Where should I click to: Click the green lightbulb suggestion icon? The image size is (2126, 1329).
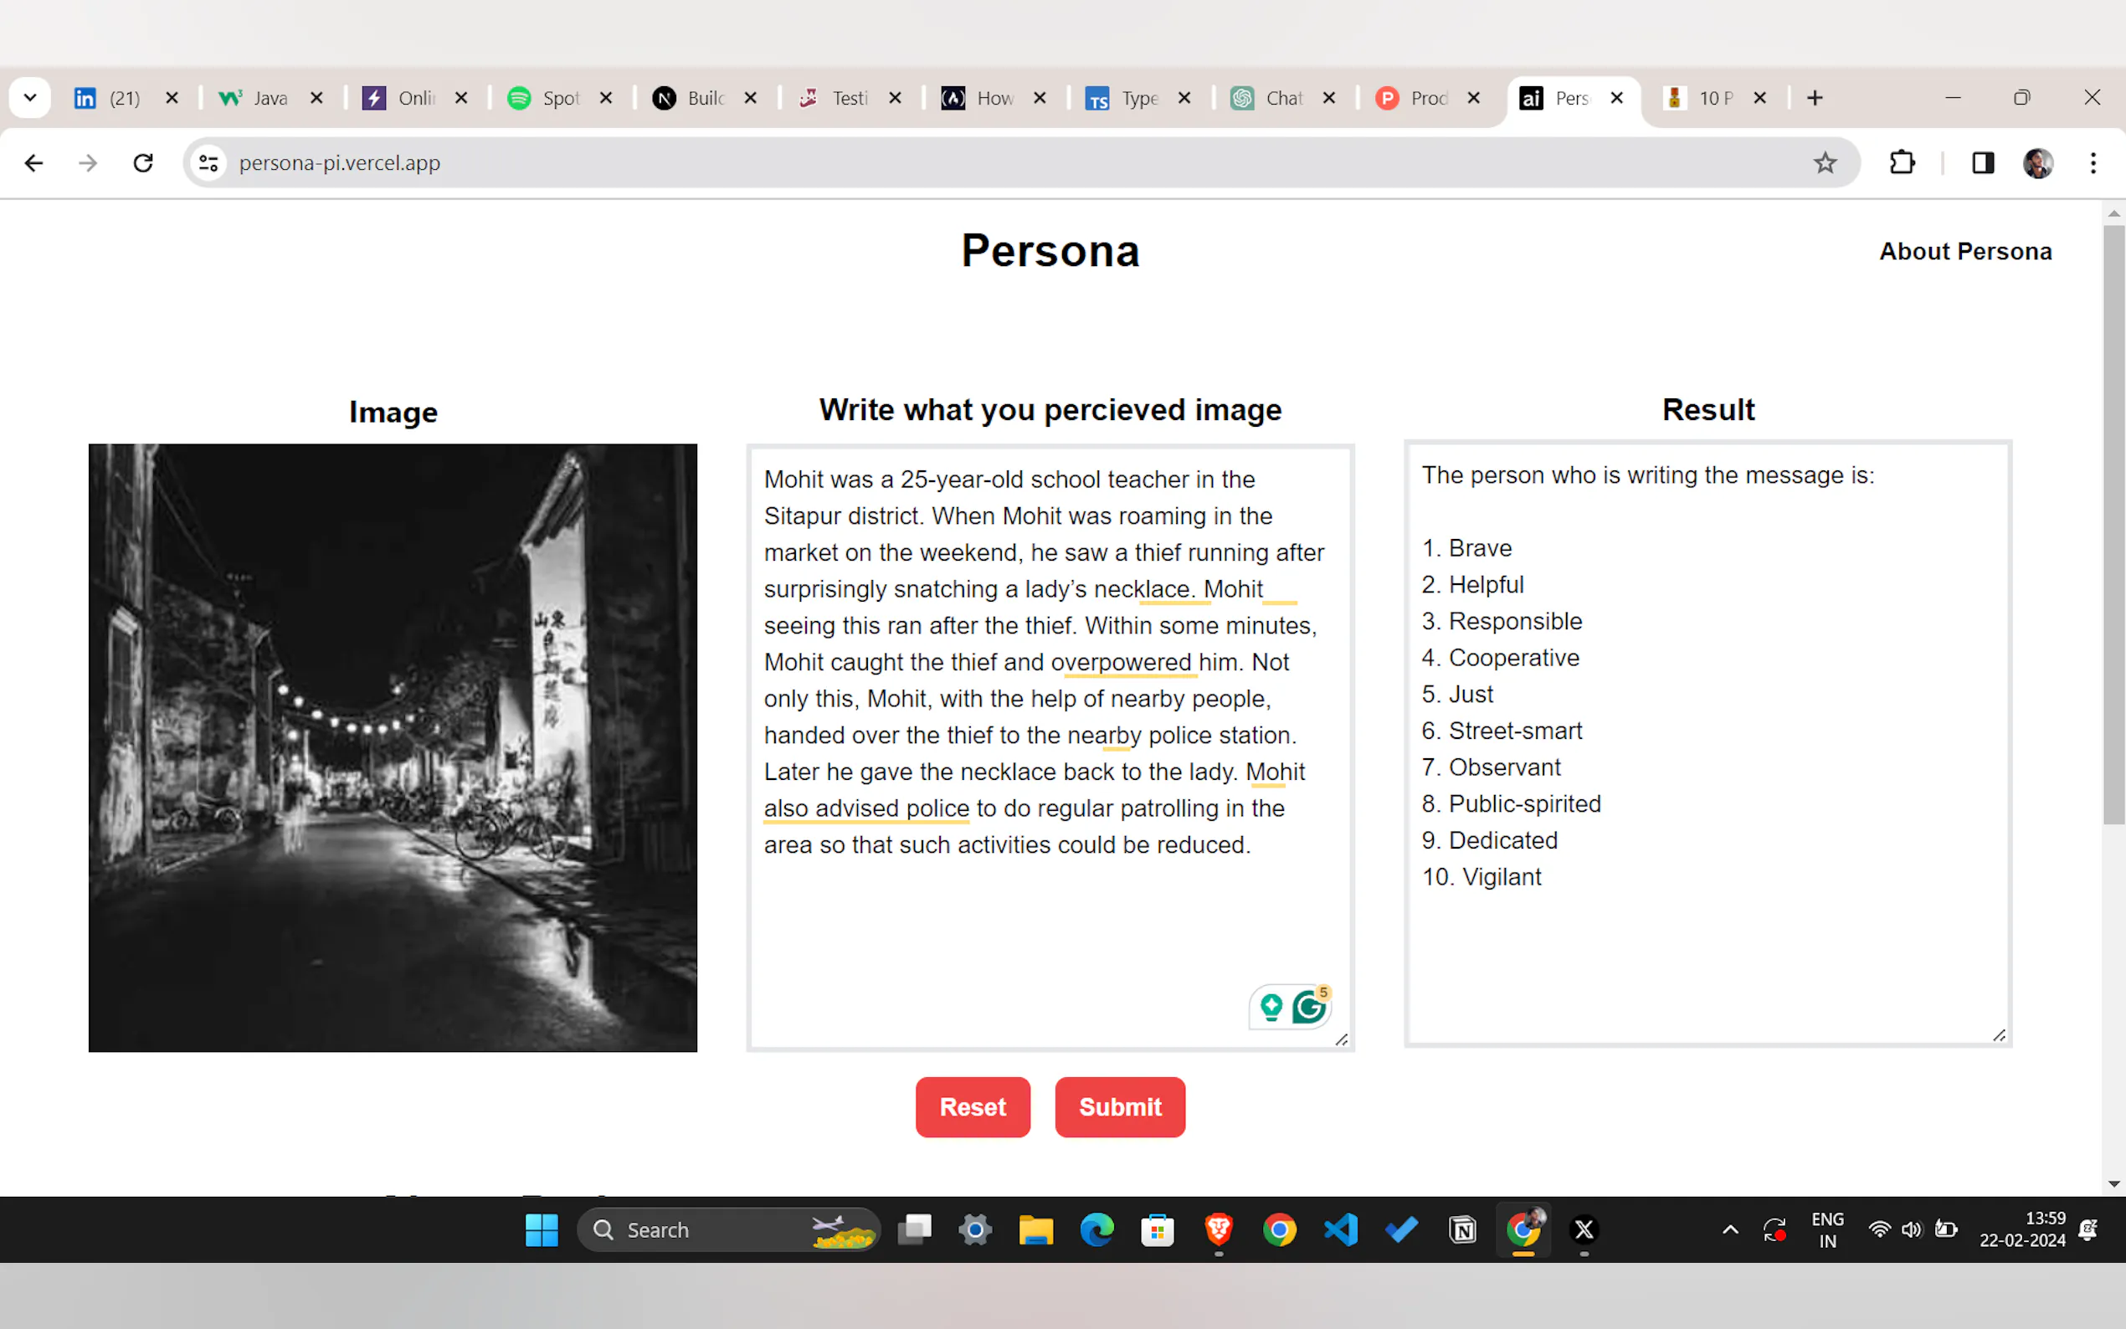pos(1271,1008)
